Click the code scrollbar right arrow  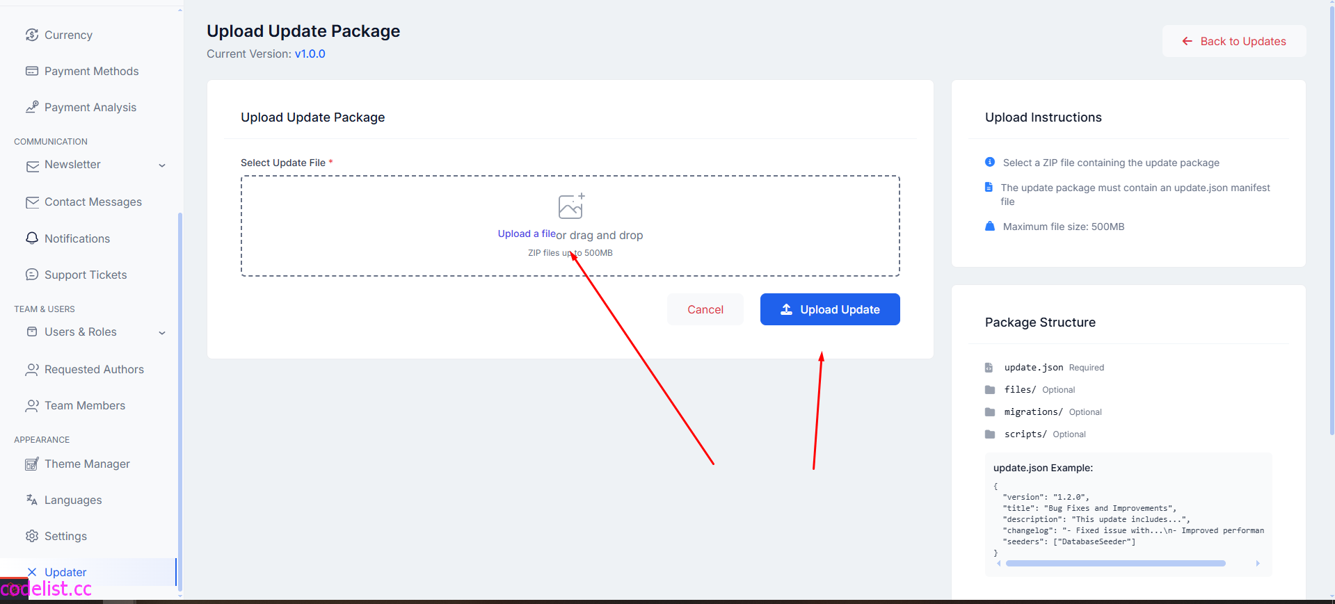1258,564
